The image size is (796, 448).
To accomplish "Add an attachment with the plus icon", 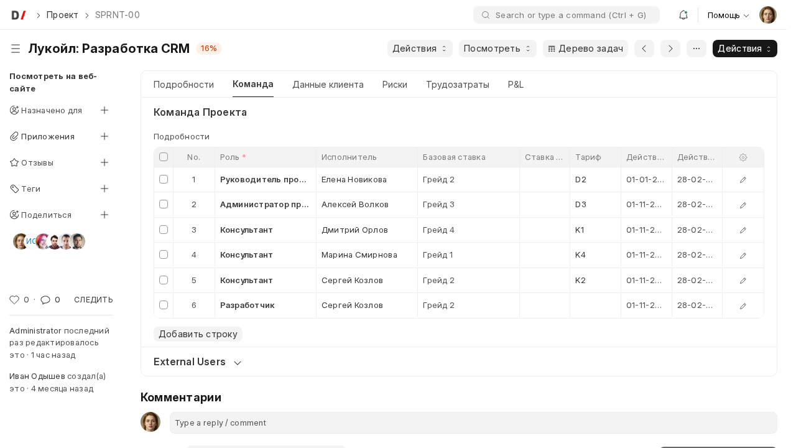I will pyautogui.click(x=104, y=136).
